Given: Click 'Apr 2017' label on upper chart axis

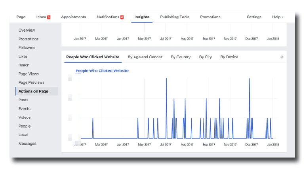Looking at the screenshot, I should [x=123, y=39].
